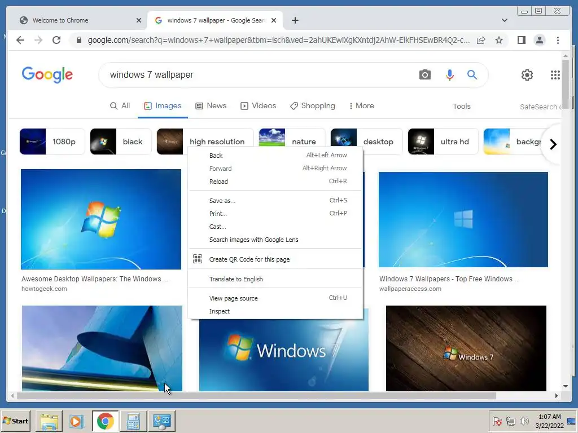The image size is (578, 433).
Task: Click inside the Google search text field
Action: (x=258, y=75)
